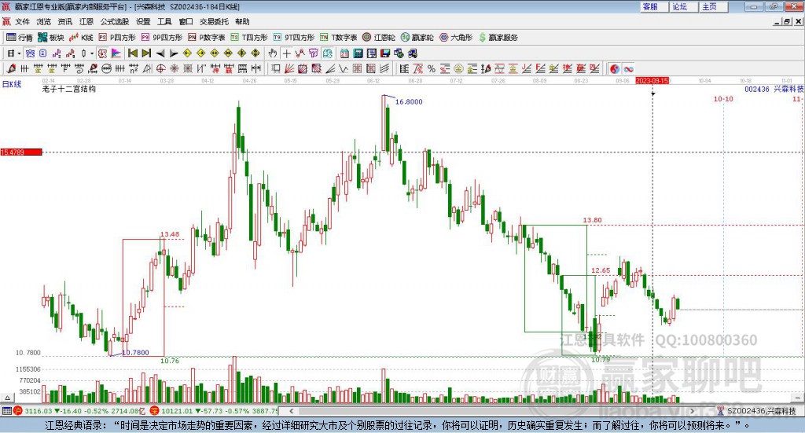Select the red Gann fan lines tool
805x433 pixels.
click(x=289, y=68)
